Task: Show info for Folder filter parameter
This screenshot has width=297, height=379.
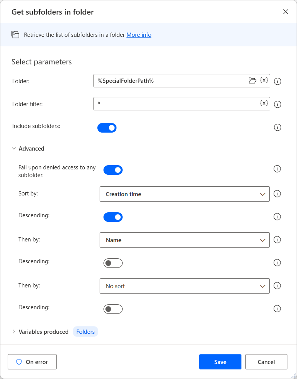Action: pos(278,104)
